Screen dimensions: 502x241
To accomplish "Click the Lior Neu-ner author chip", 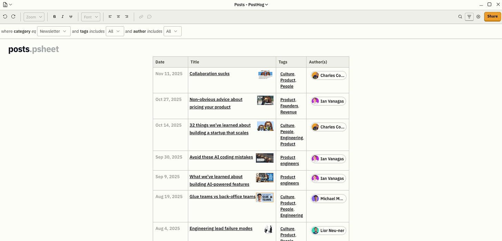I will click(329, 231).
